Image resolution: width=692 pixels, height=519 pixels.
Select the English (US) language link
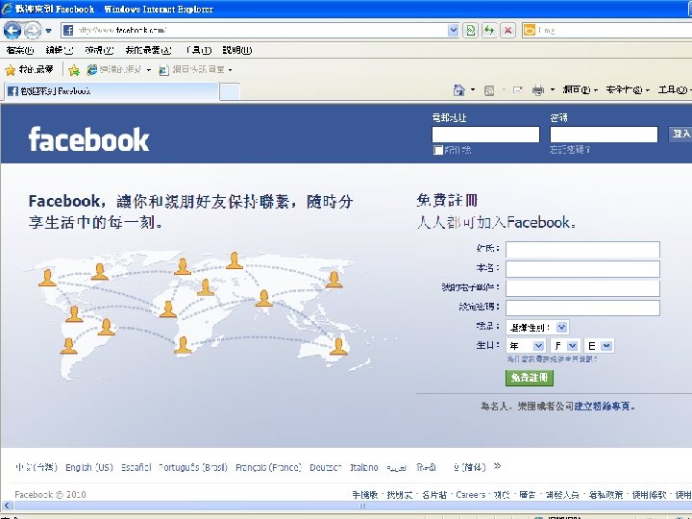89,467
